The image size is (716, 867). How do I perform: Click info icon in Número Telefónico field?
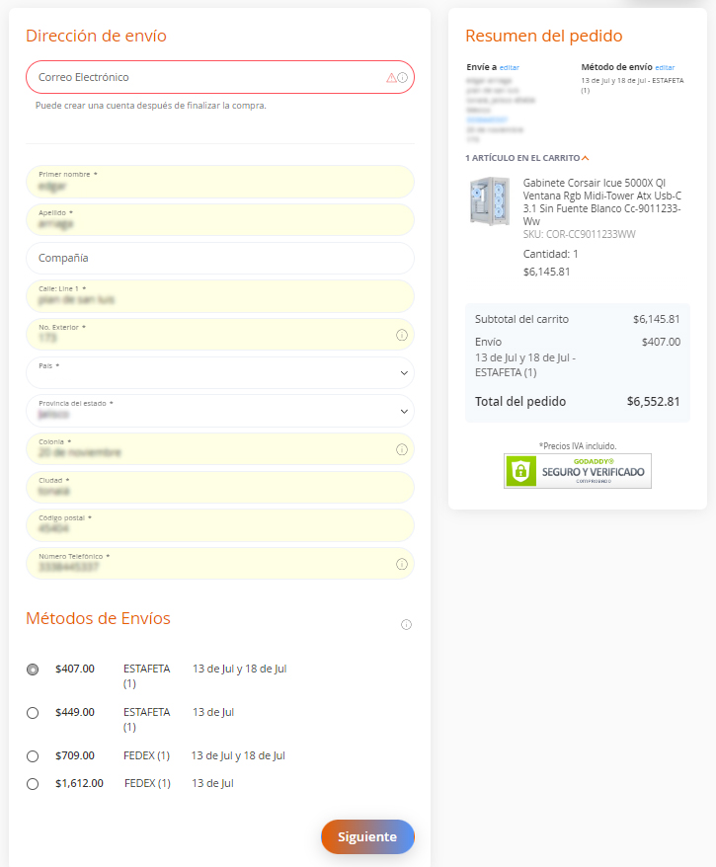(x=402, y=564)
